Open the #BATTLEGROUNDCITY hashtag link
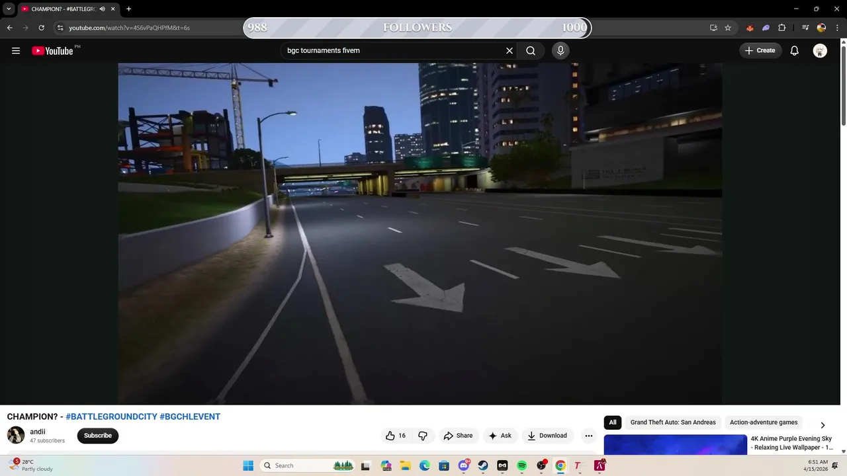This screenshot has width=847, height=476. (x=111, y=416)
